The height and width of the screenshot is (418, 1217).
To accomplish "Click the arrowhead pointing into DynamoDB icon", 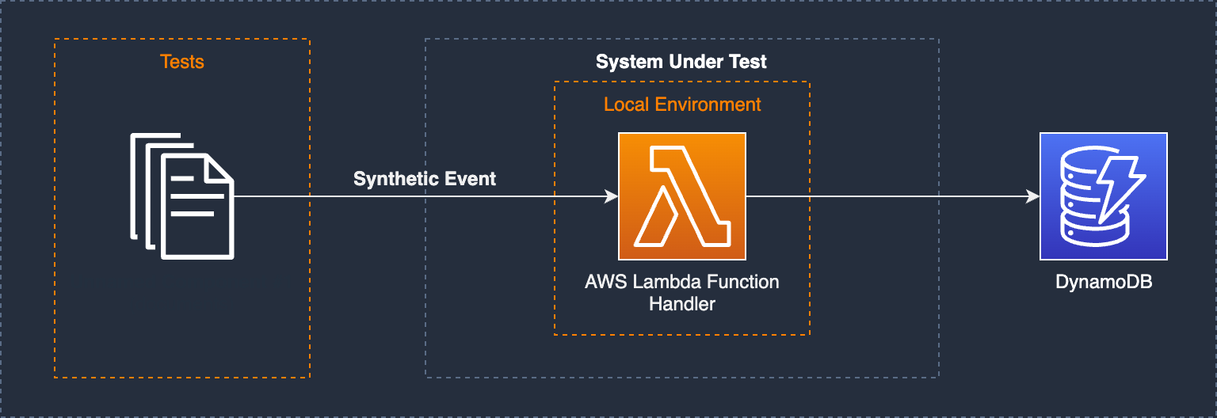I will pyautogui.click(x=1033, y=196).
